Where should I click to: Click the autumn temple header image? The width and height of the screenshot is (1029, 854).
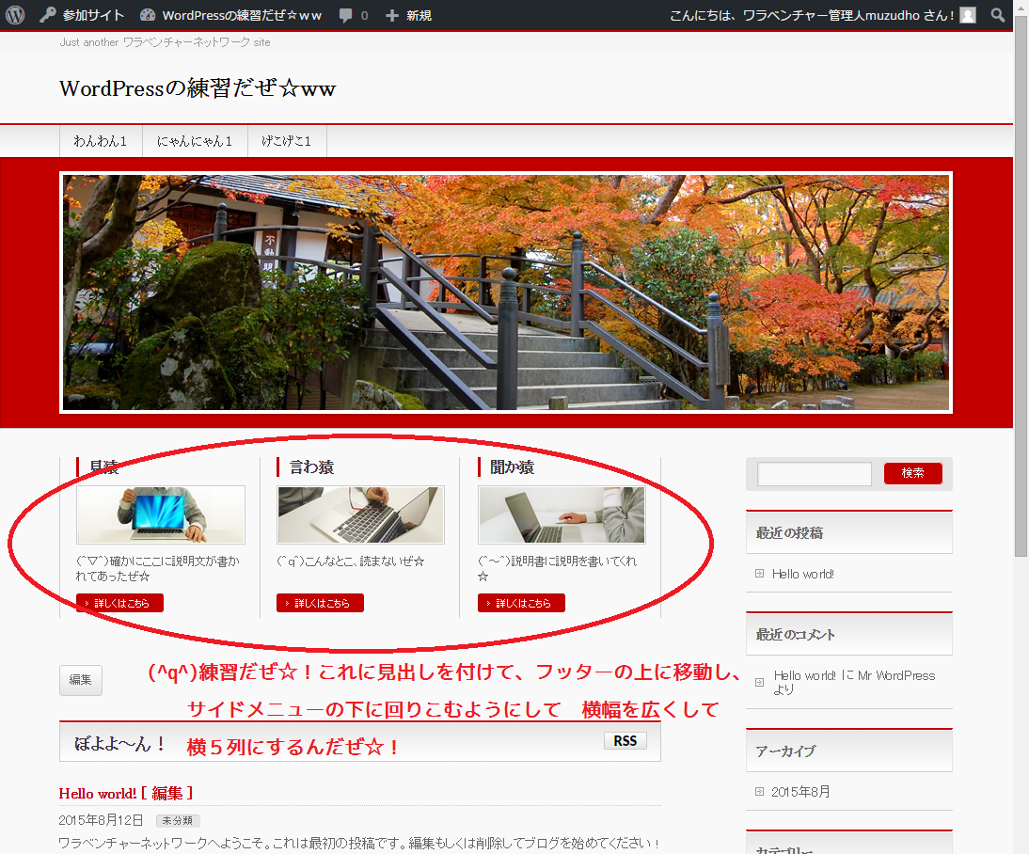coord(506,293)
